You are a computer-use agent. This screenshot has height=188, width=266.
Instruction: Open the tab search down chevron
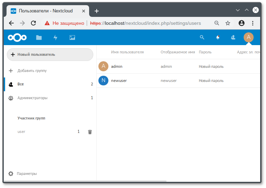[238, 10]
